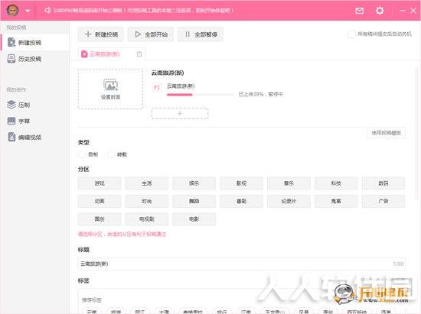Choose the 电视剧 category

147,219
